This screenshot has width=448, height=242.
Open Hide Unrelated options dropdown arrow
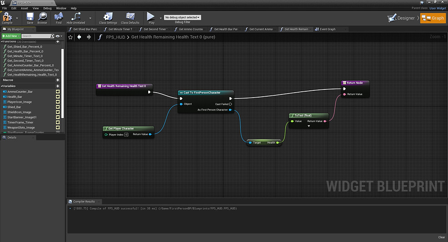(91, 18)
